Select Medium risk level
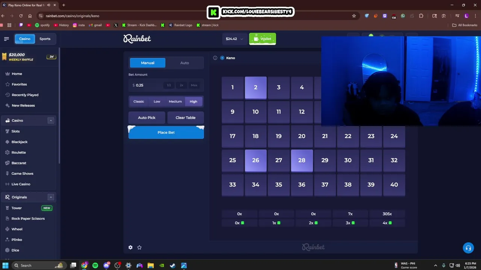481x270 pixels. tap(175, 102)
